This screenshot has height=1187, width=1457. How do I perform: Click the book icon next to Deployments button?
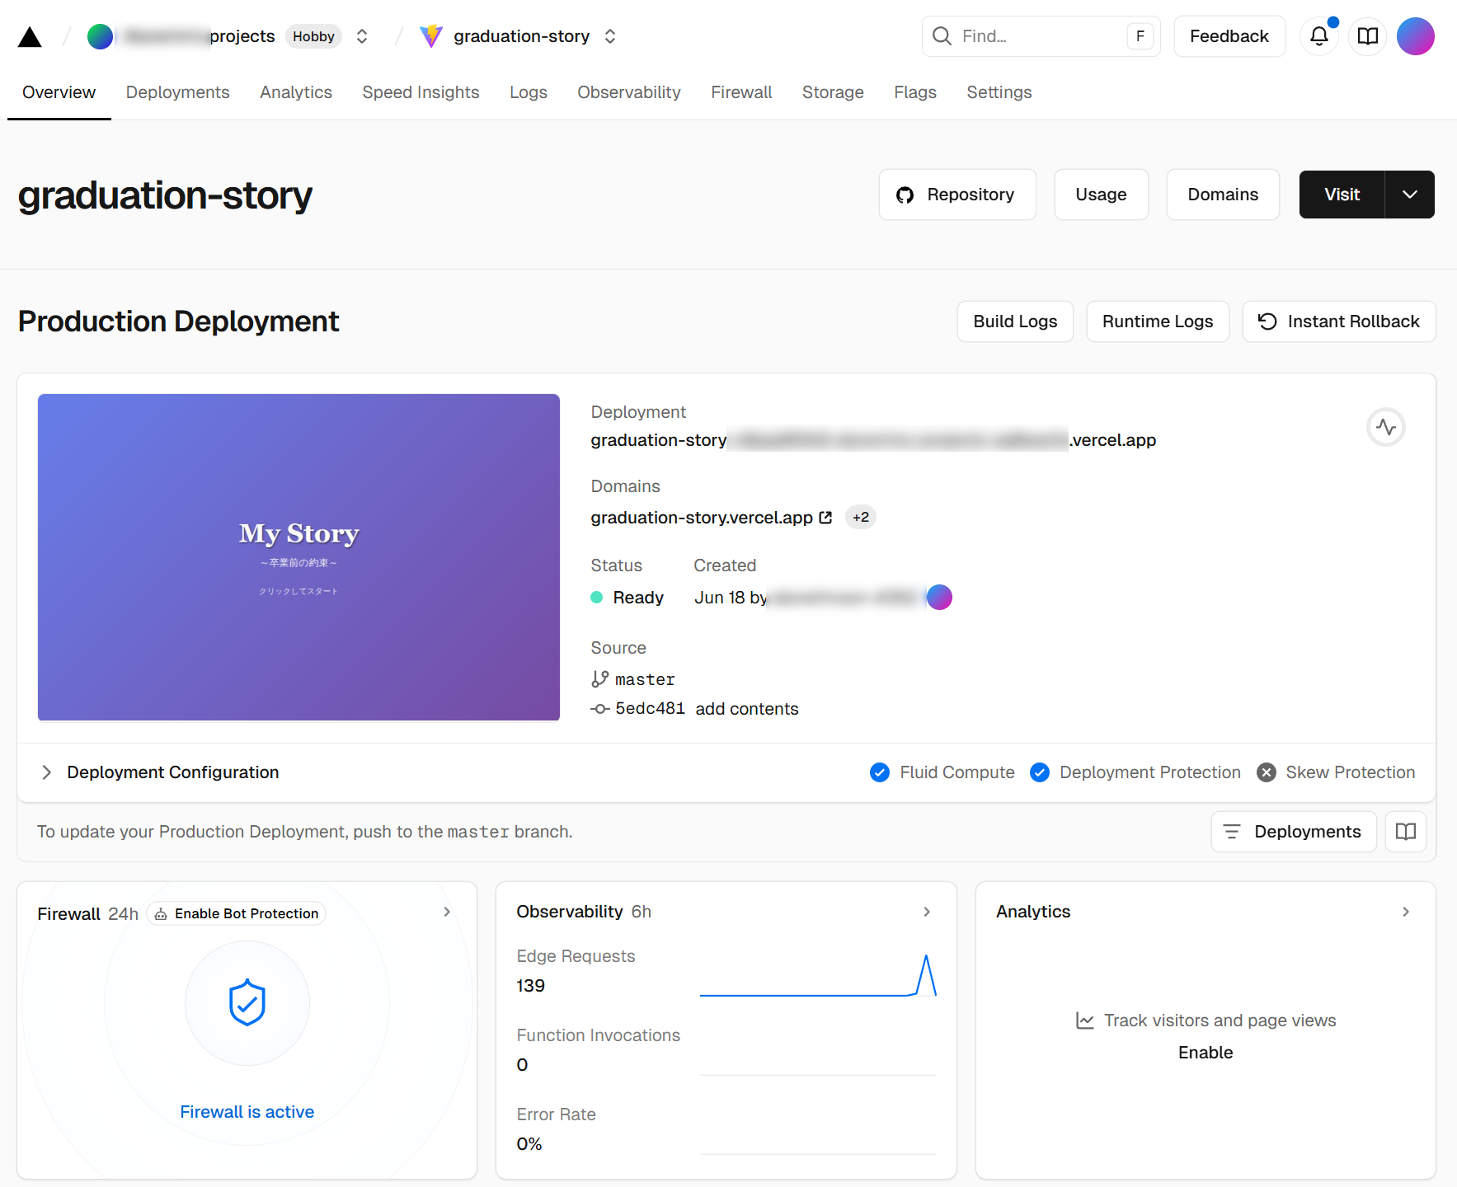(1406, 832)
